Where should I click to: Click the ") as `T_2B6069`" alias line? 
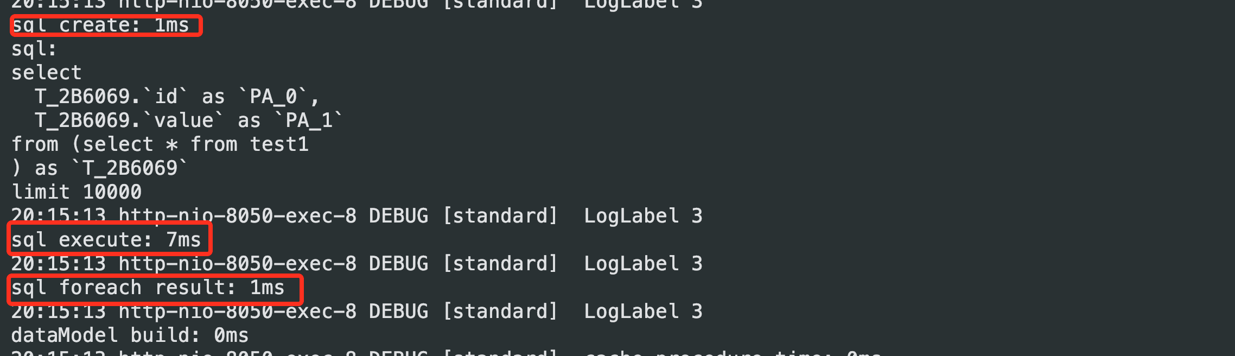click(99, 168)
